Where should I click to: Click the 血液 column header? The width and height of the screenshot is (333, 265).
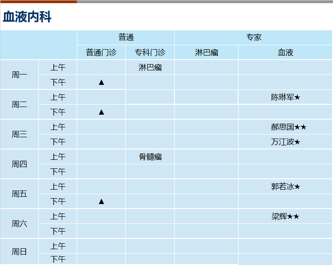[x=286, y=52]
